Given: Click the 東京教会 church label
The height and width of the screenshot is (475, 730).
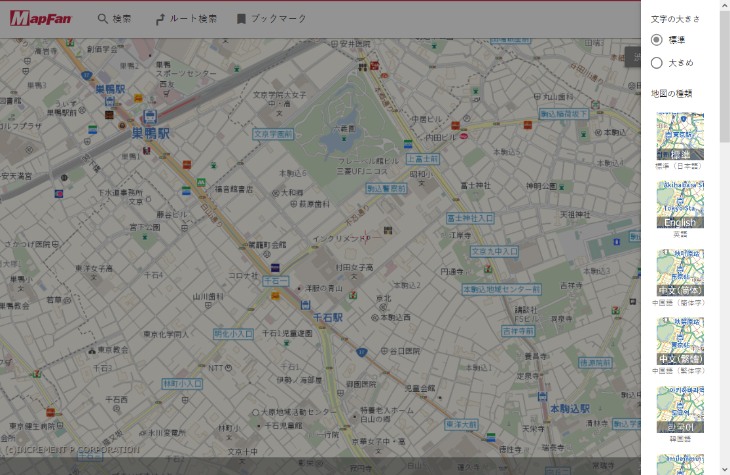Looking at the screenshot, I should pos(113,350).
